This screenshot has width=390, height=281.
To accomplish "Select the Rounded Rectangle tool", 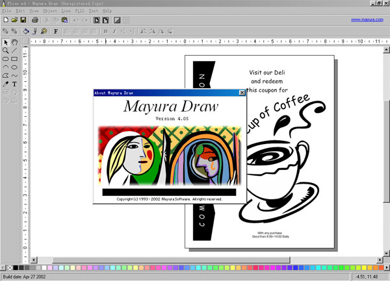I will [x=6, y=59].
